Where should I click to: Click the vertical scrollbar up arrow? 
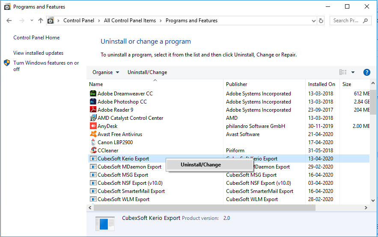point(373,83)
